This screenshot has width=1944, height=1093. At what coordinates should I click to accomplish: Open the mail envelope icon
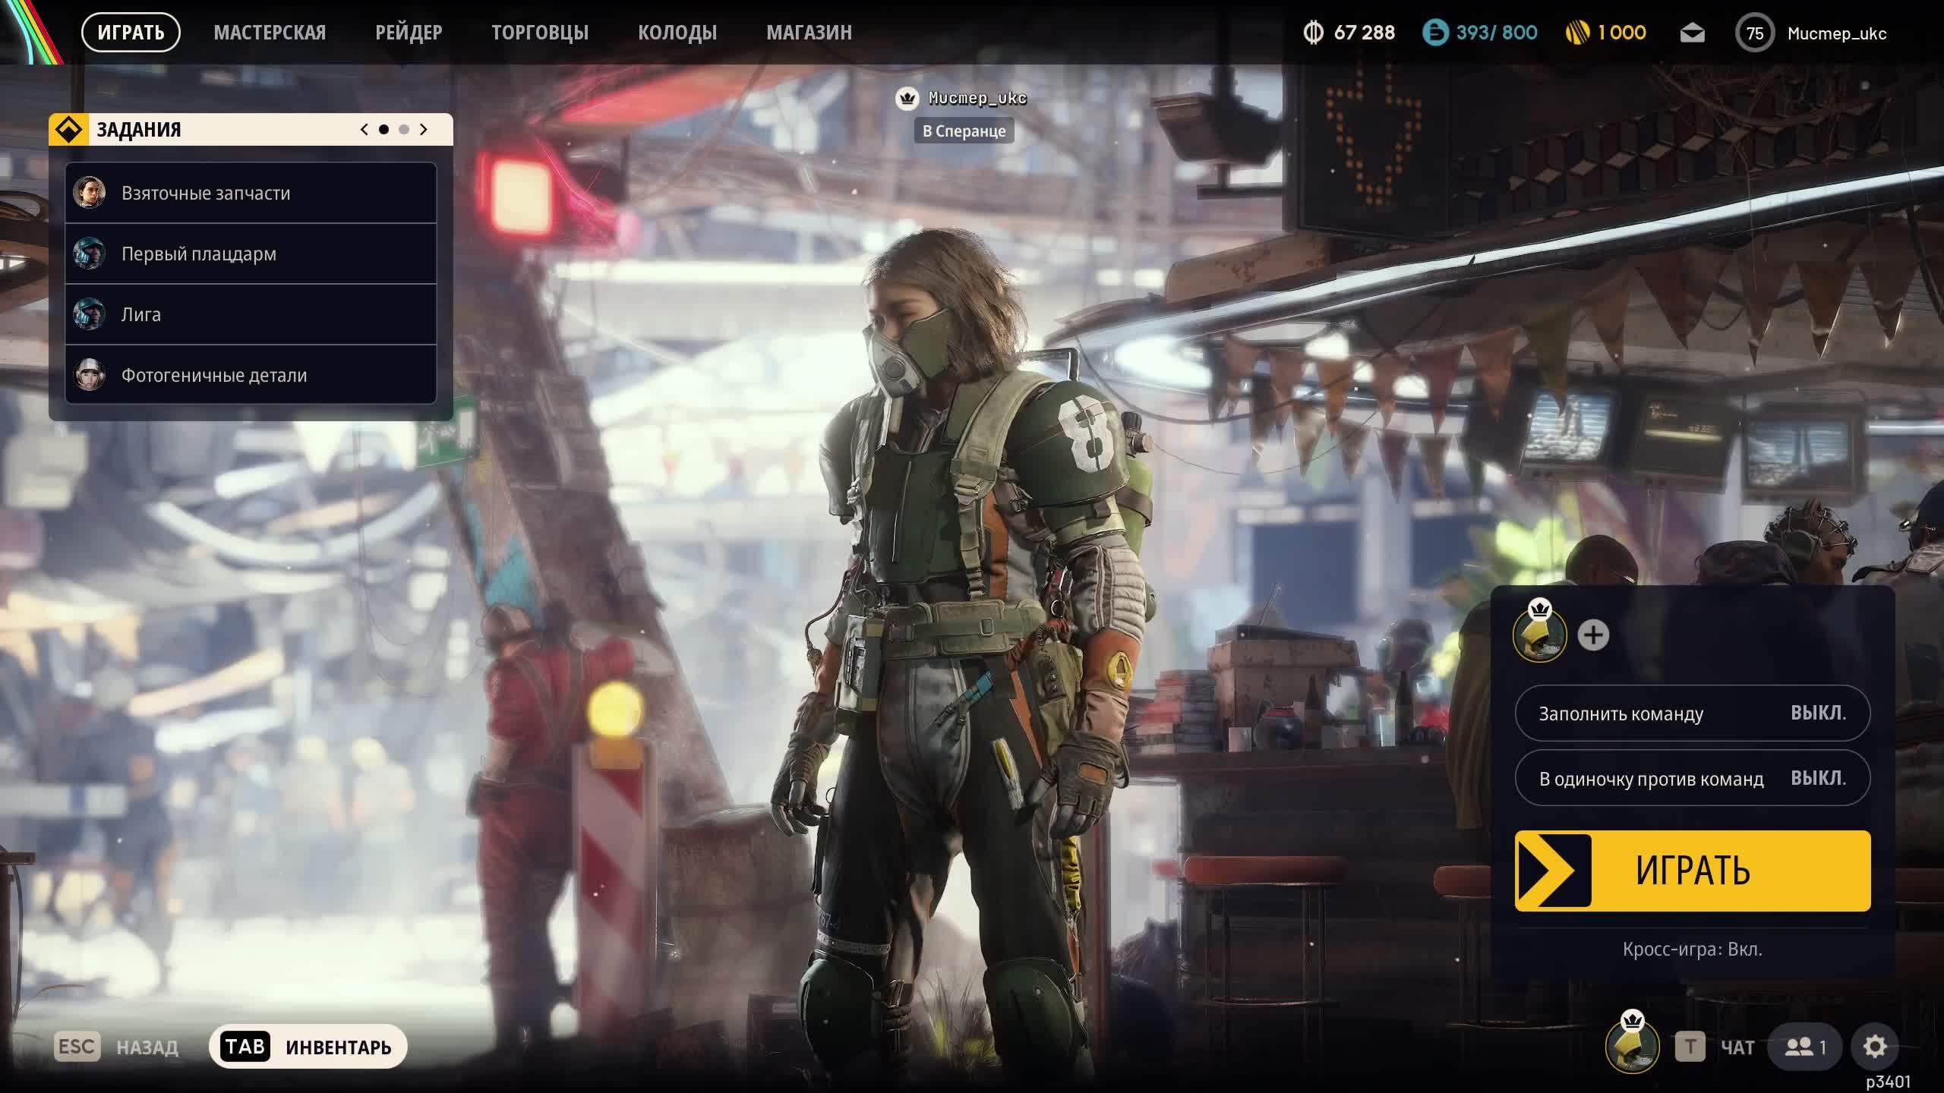click(1692, 33)
